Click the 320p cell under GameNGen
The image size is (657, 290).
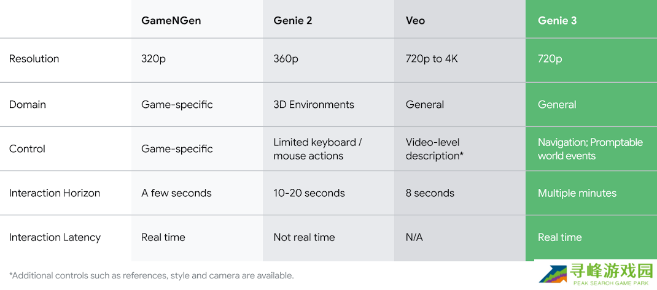[154, 59]
